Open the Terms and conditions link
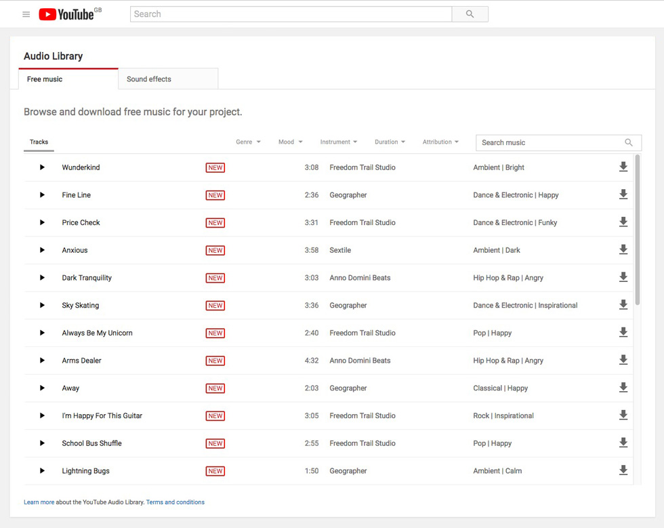Image resolution: width=664 pixels, height=528 pixels. (x=175, y=502)
